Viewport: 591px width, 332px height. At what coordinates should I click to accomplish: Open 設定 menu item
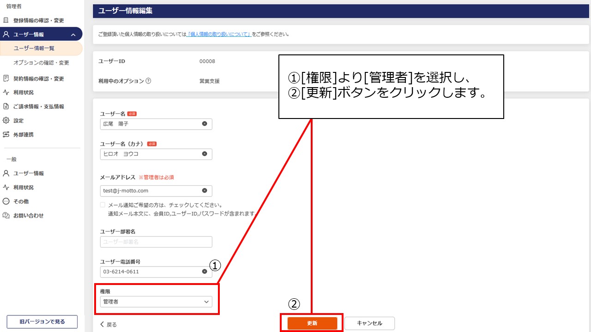pyautogui.click(x=18, y=121)
